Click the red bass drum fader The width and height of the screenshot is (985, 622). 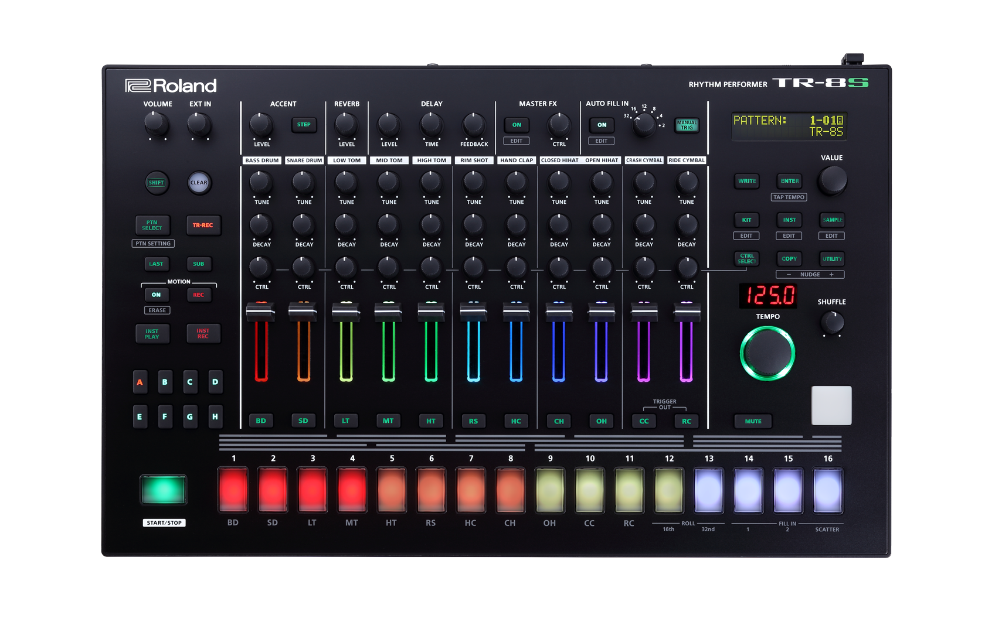(x=261, y=312)
